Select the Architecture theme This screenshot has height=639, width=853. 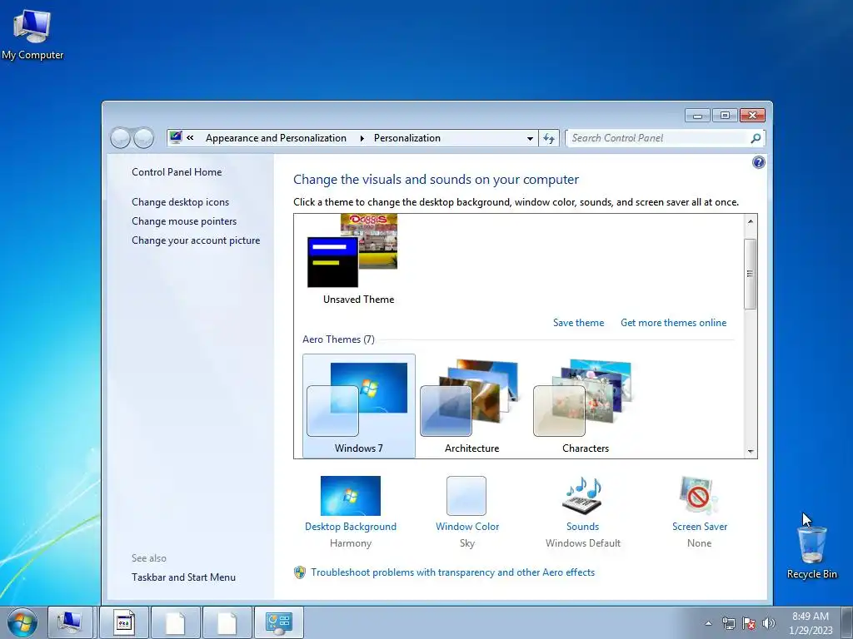(x=471, y=406)
